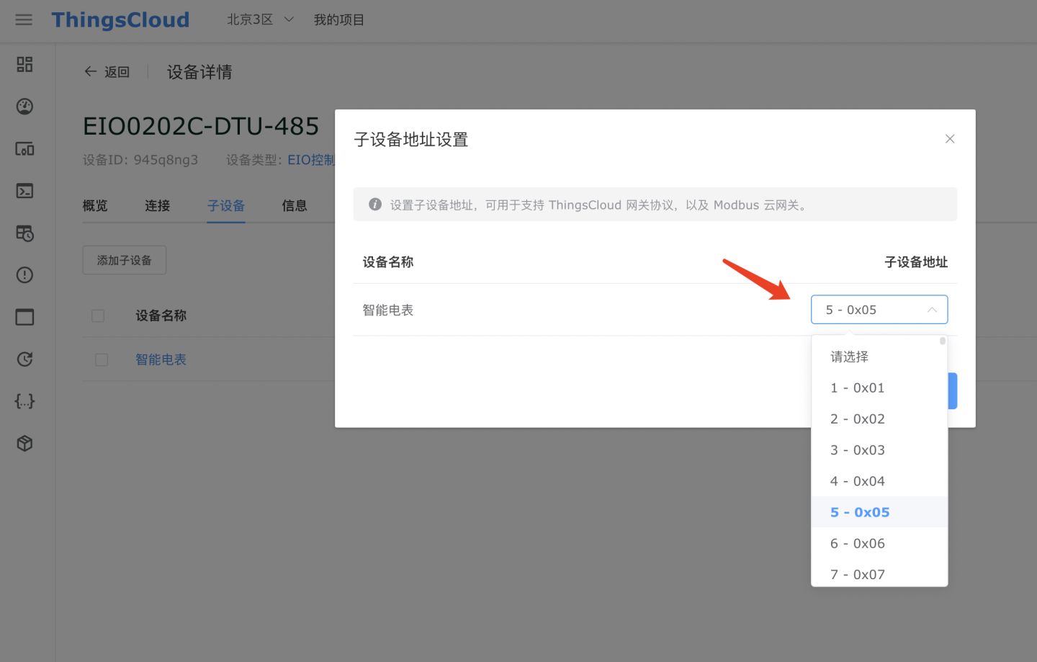Click the hamburger menu icon at top left
Image resolution: width=1037 pixels, height=662 pixels.
pyautogui.click(x=24, y=20)
